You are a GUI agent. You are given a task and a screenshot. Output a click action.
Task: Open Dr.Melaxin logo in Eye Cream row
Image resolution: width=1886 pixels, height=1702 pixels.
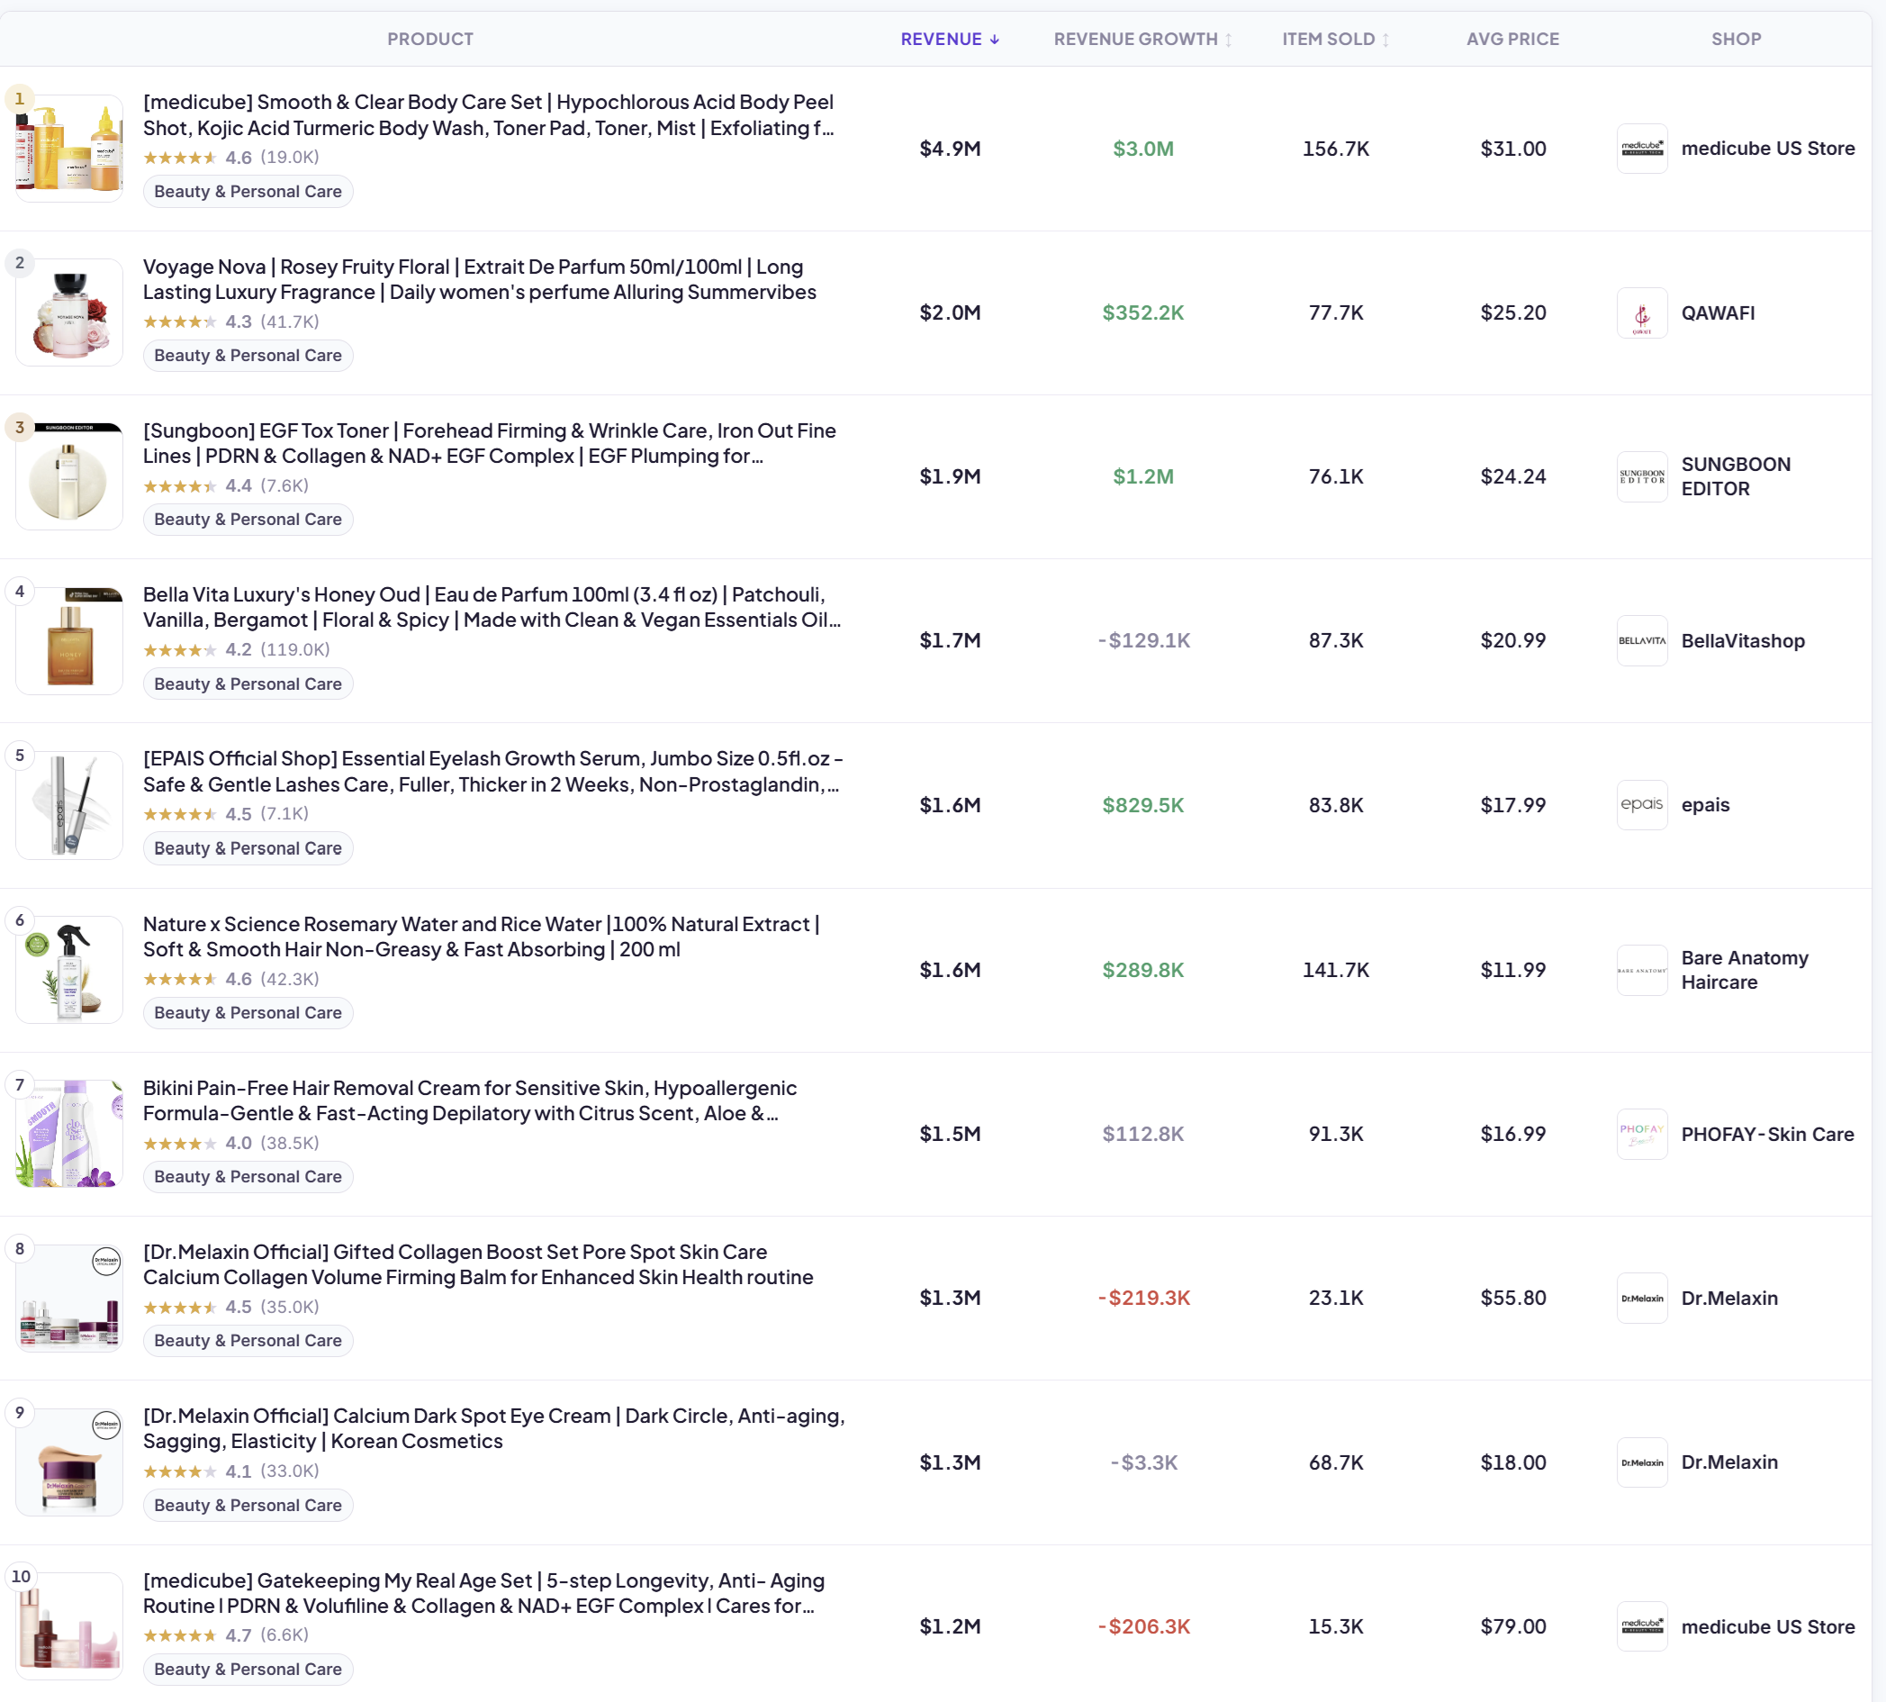click(1642, 1462)
